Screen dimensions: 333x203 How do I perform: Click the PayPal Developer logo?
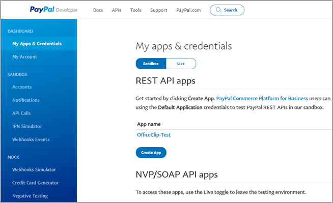(54, 10)
